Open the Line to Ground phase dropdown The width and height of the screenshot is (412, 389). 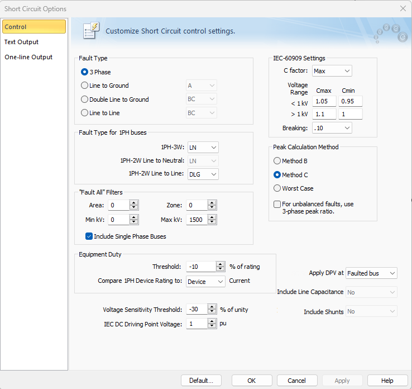pos(202,86)
